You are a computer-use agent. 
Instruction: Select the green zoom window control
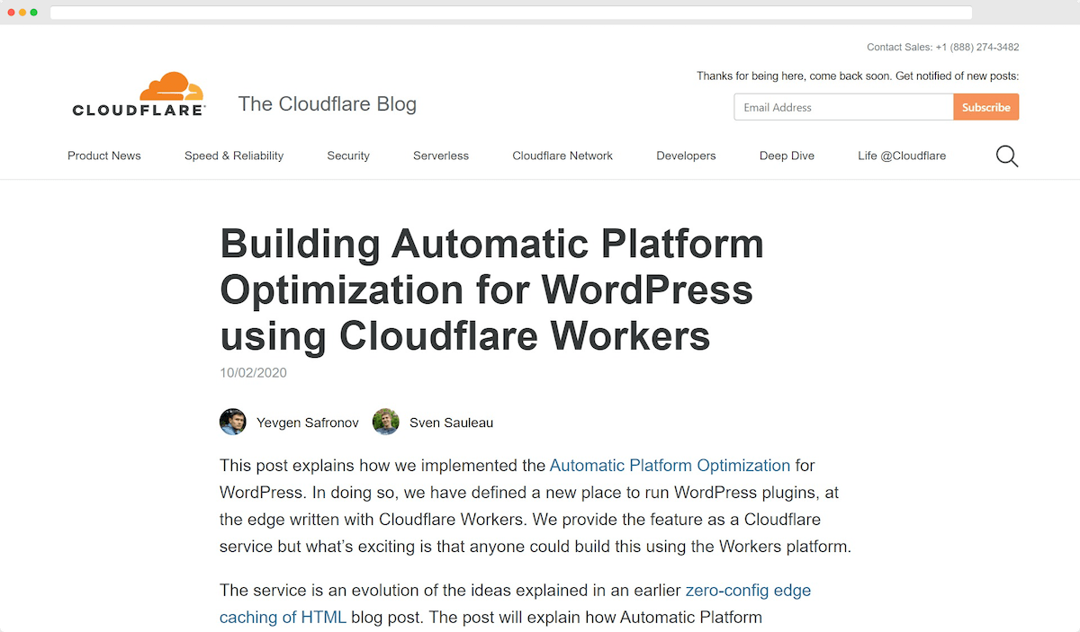coord(33,13)
